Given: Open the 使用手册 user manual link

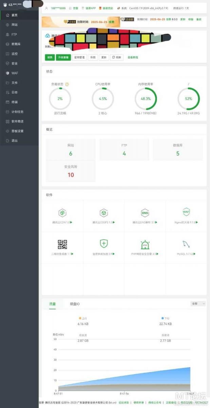Looking at the screenshot, I should click(138, 403).
